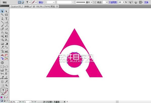Set paint mode to Color (magenta square)
Image resolution: width=151 pixels, height=103 pixels.
2,97
